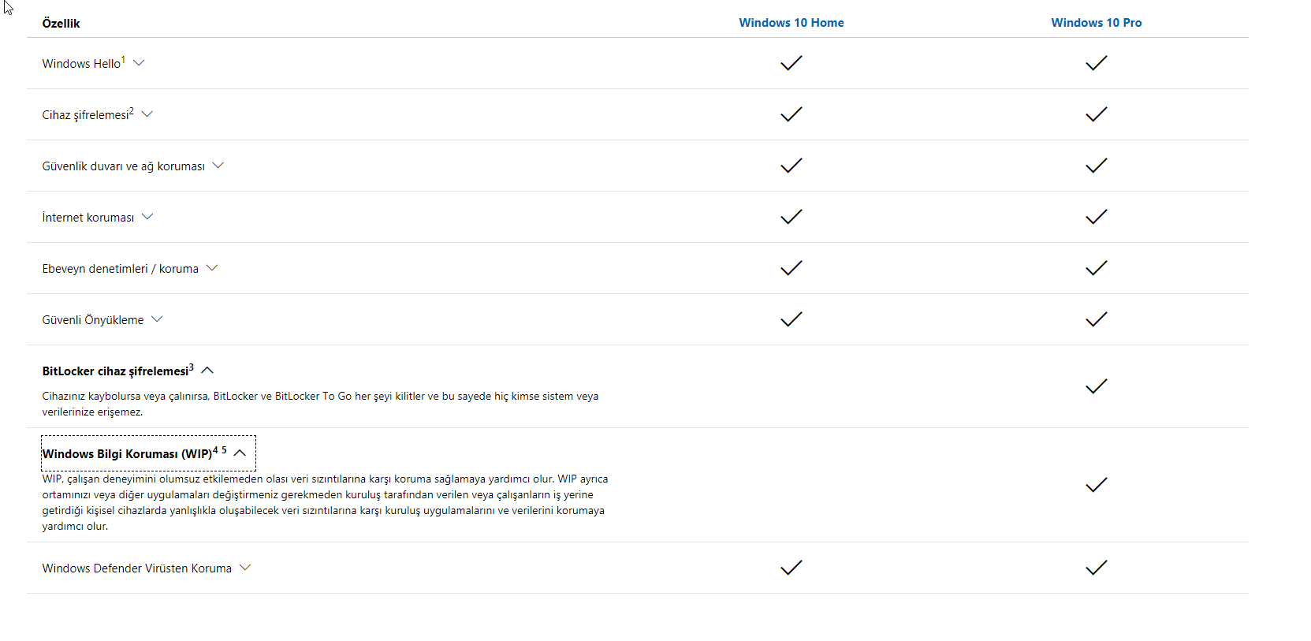Image resolution: width=1311 pixels, height=641 pixels.
Task: Click the chevron next to Güvenli Önyükleme
Action: pyautogui.click(x=157, y=319)
